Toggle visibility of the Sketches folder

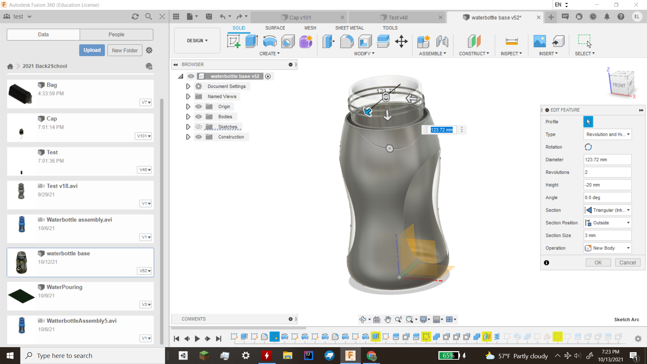(x=198, y=127)
